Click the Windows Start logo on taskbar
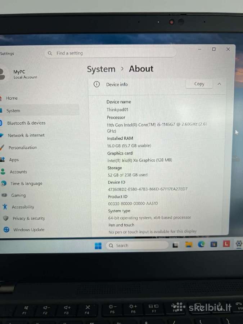The image size is (243, 324). (x=98, y=246)
